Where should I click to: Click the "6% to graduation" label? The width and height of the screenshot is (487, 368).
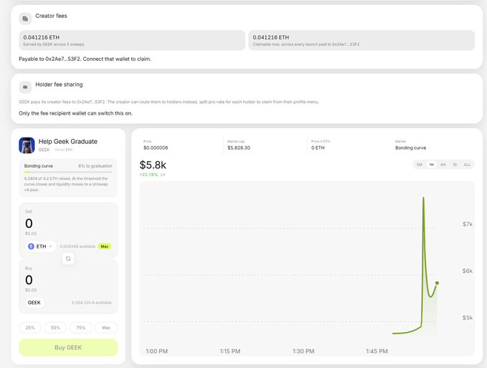click(x=95, y=166)
